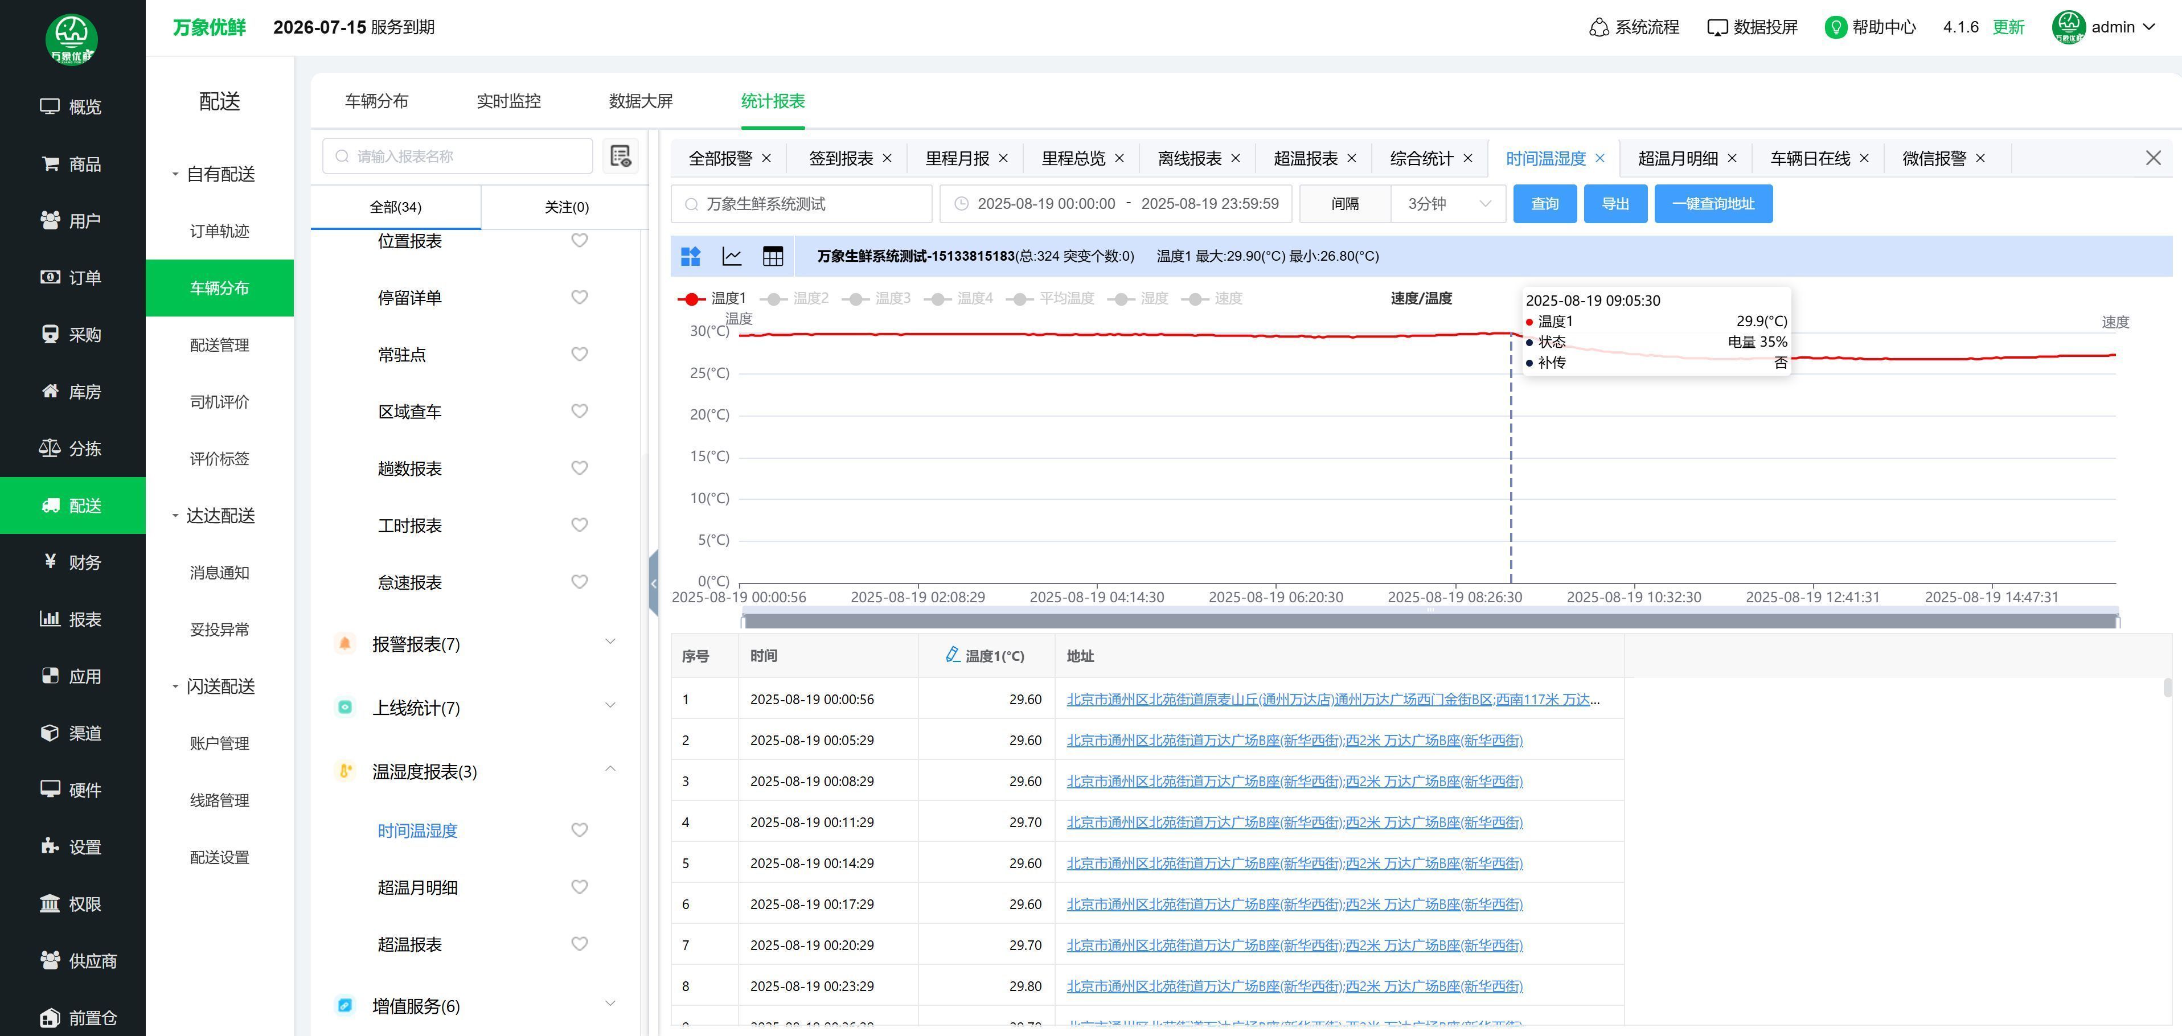Open the 订单 orders sidebar item
Viewport: 2182px width, 1036px height.
tap(72, 277)
